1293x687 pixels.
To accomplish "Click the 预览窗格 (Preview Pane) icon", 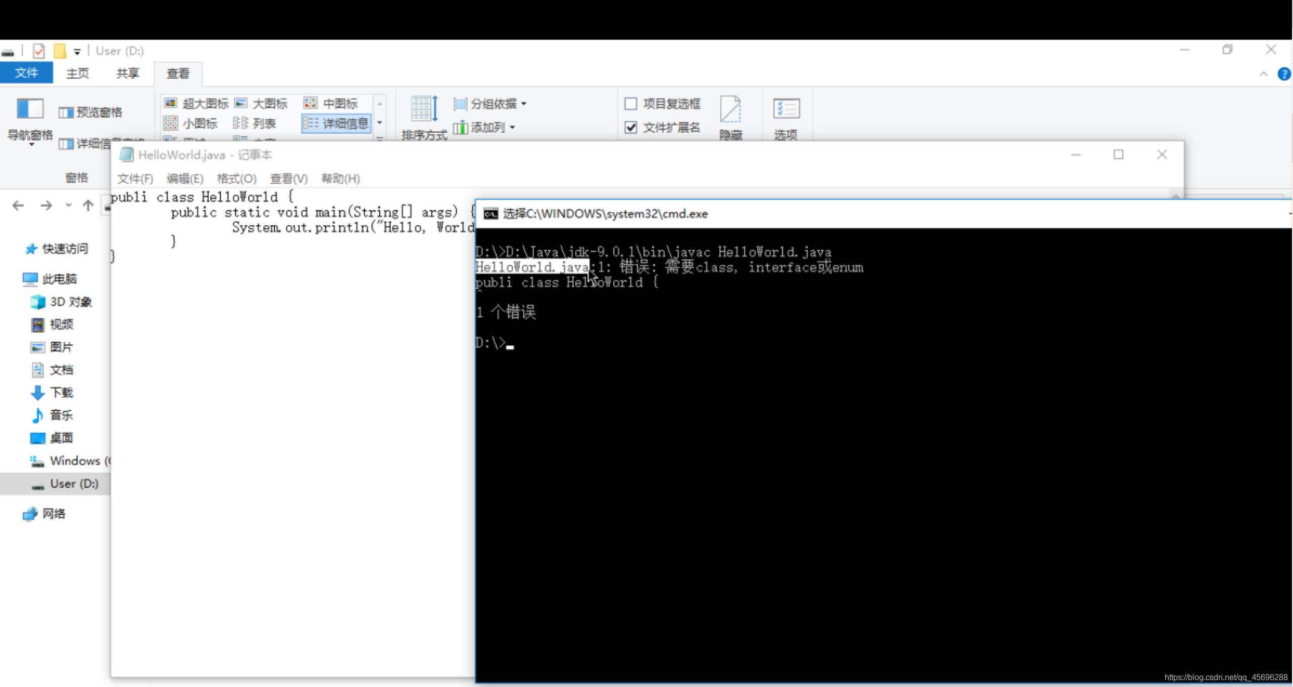I will click(90, 111).
